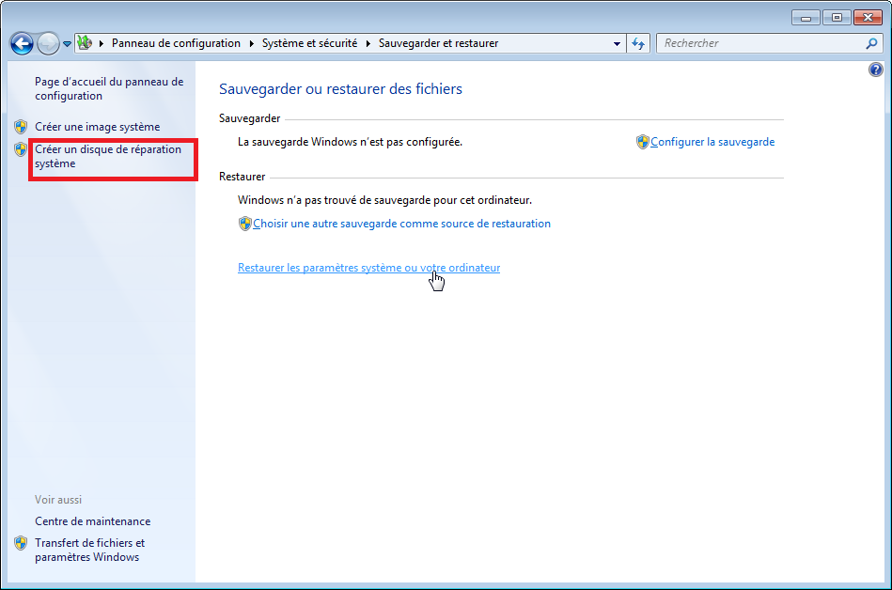Click Restaurer les paramètres système ou votre ordinateur
This screenshot has height=590, width=892.
click(368, 268)
